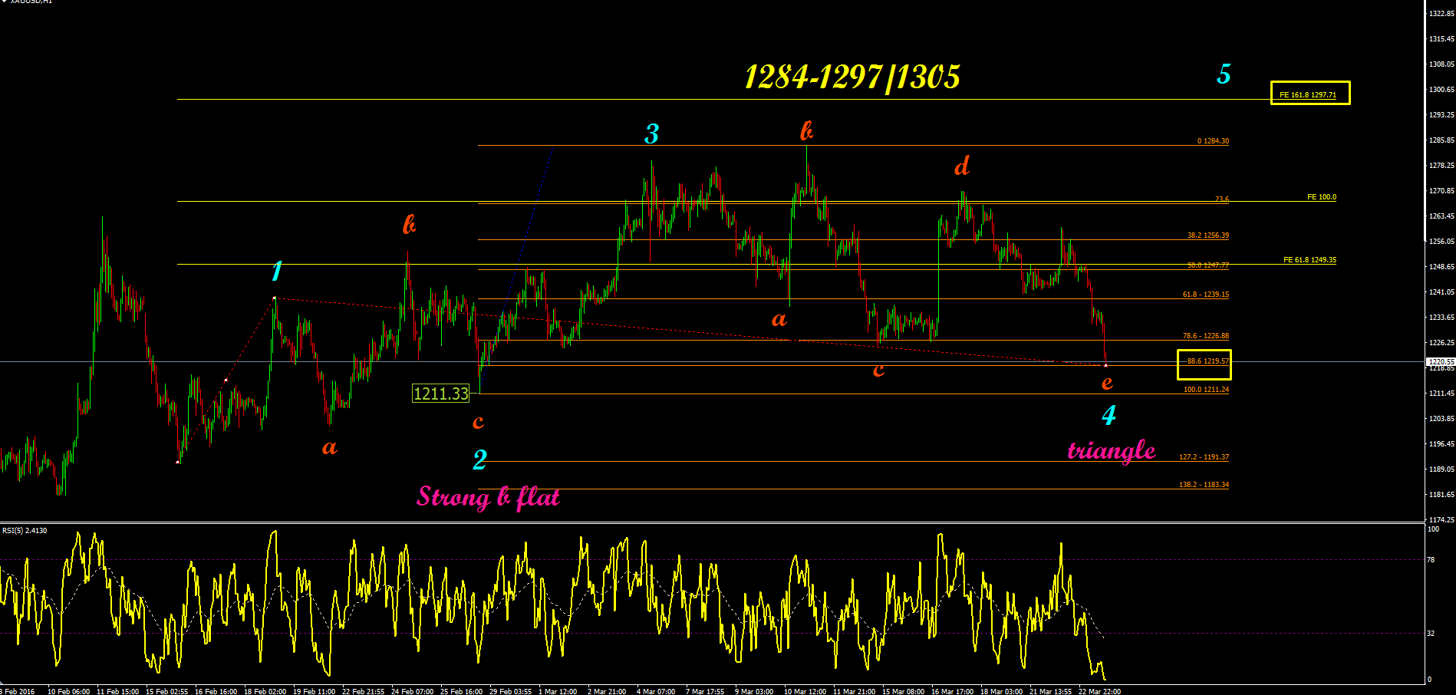1456x695 pixels.
Task: Click the "23.6" retracement level label
Action: tap(1221, 199)
